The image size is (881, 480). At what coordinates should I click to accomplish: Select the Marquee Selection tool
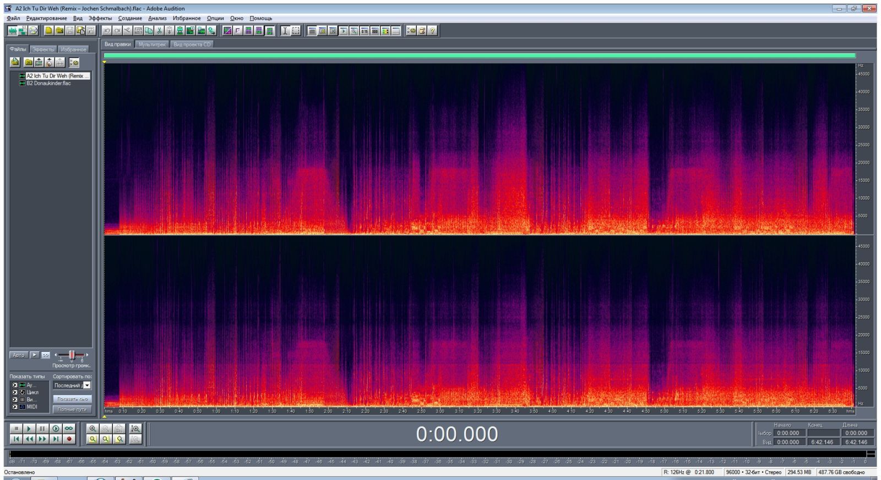pyautogui.click(x=296, y=30)
